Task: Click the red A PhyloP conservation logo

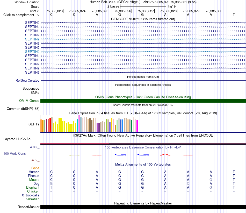Action: point(165,155)
